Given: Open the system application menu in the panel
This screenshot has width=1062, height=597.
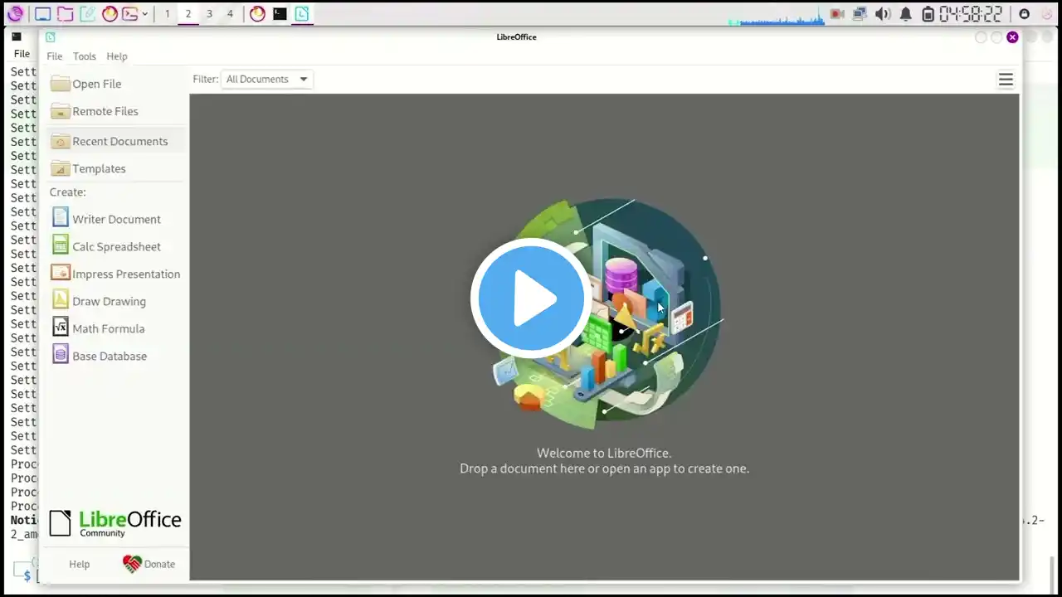Looking at the screenshot, I should click(15, 13).
